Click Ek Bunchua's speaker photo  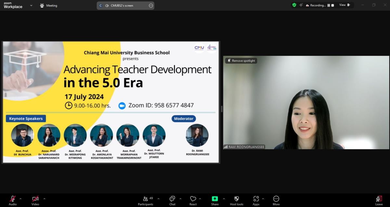point(22,136)
